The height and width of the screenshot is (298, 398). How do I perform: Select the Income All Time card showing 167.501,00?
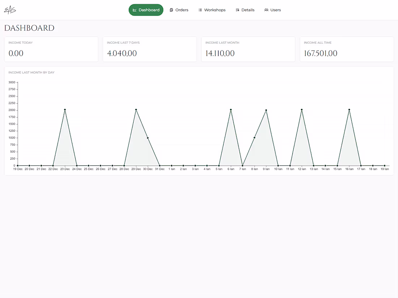[x=347, y=49]
